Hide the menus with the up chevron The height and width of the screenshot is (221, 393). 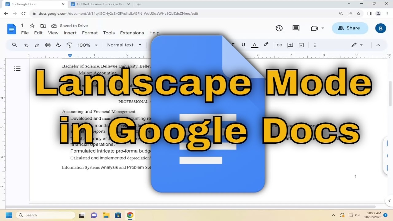coord(378,45)
